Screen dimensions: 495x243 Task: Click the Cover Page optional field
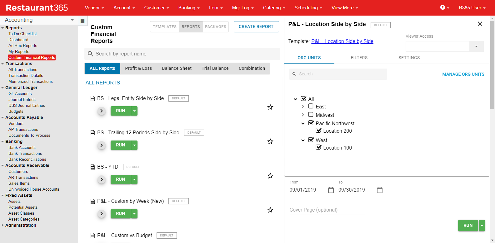click(x=327, y=210)
